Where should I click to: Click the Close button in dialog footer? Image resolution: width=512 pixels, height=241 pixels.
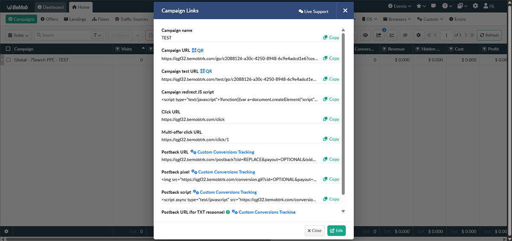click(315, 230)
